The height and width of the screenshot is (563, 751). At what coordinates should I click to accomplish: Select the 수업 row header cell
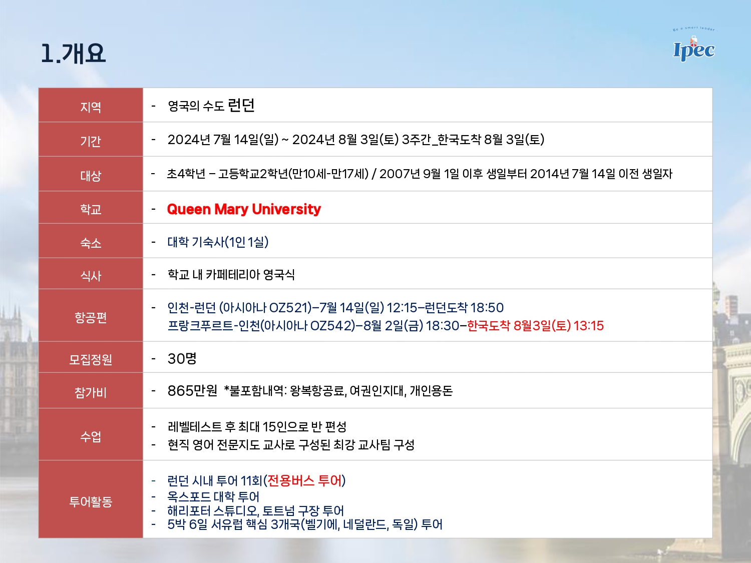[x=91, y=436]
